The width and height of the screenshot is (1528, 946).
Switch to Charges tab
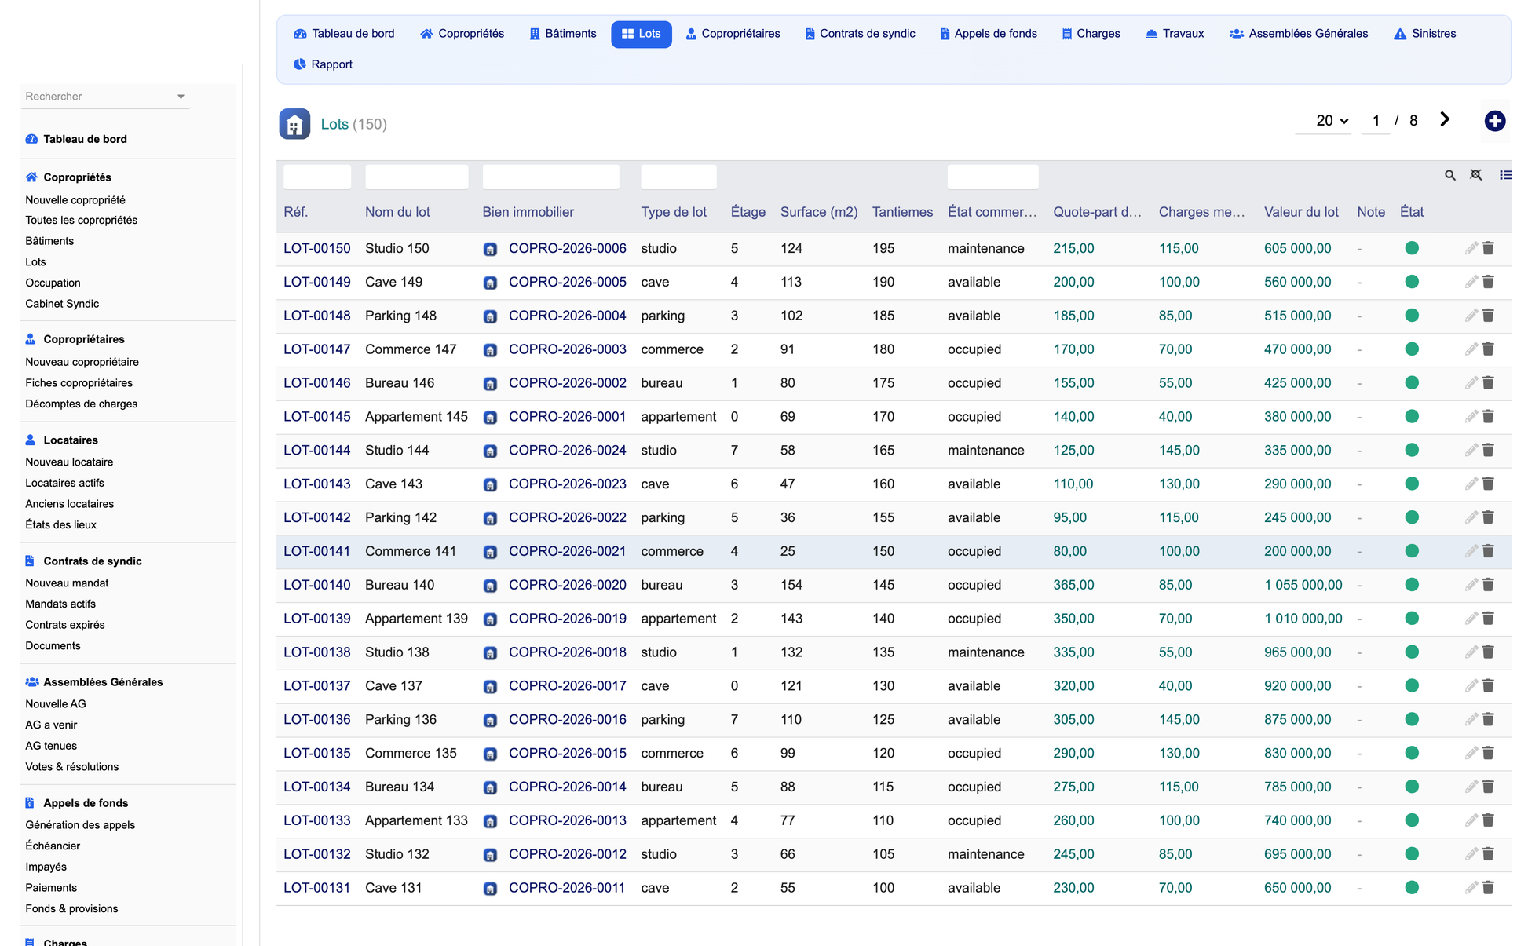tap(1091, 34)
